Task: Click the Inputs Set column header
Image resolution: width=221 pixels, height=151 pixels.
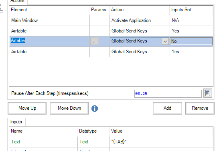Action: click(x=191, y=10)
